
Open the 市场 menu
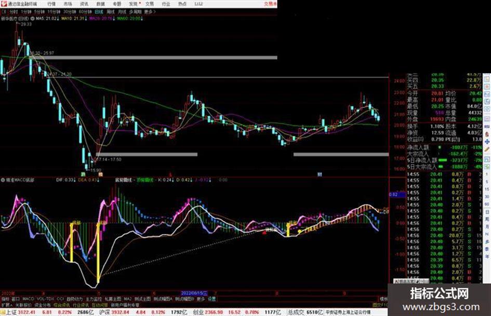(68, 4)
